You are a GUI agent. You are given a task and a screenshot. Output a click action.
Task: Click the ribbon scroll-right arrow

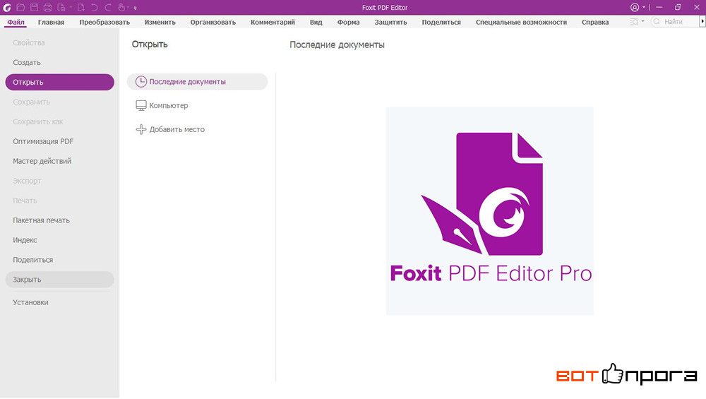(702, 21)
